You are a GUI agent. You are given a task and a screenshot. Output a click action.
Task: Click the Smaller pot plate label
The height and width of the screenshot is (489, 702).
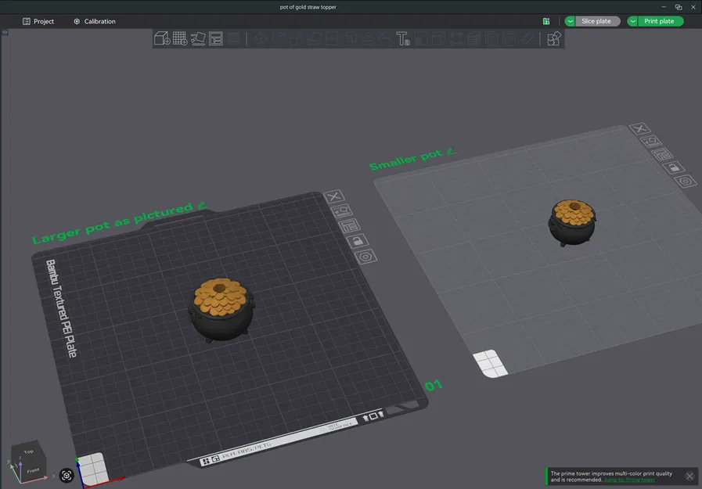406,160
